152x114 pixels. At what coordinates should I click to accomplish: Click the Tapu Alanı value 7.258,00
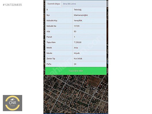pos(77,42)
